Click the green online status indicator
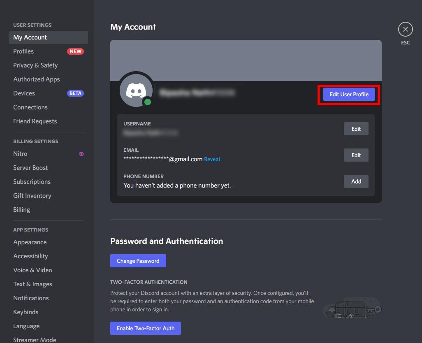Viewport: 422px width, 343px height. (148, 101)
